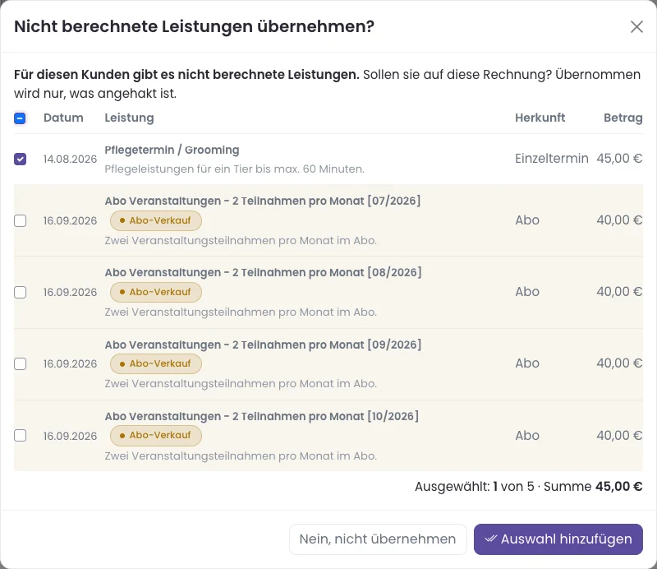The image size is (657, 569).
Task: Click the 'Herkunft' column header
Action: coord(540,118)
